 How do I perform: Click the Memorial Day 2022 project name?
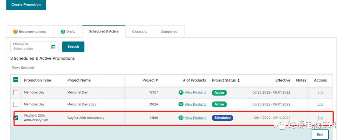tap(82, 104)
